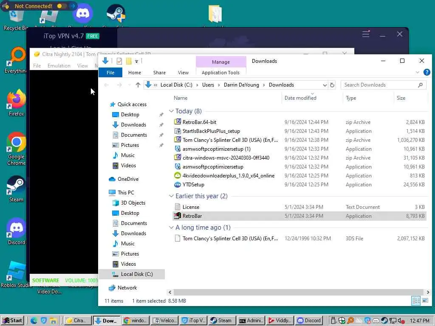Toggle the VPN connection switch at top left

62,6
